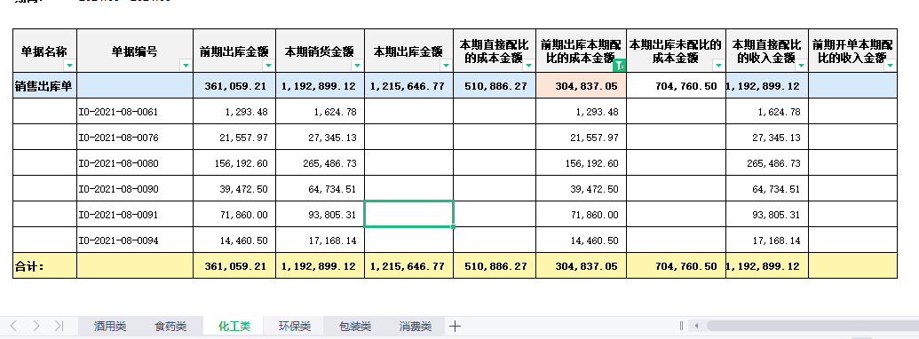Switch to the 食药类 sheet tab

click(x=170, y=326)
